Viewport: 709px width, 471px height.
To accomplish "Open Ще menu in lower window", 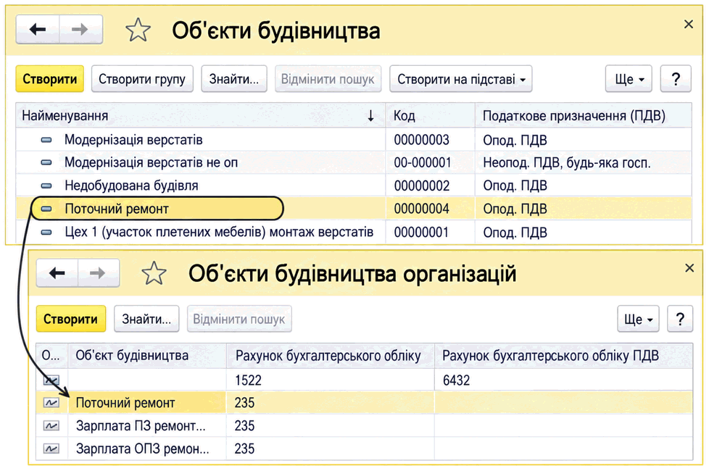I will [638, 319].
